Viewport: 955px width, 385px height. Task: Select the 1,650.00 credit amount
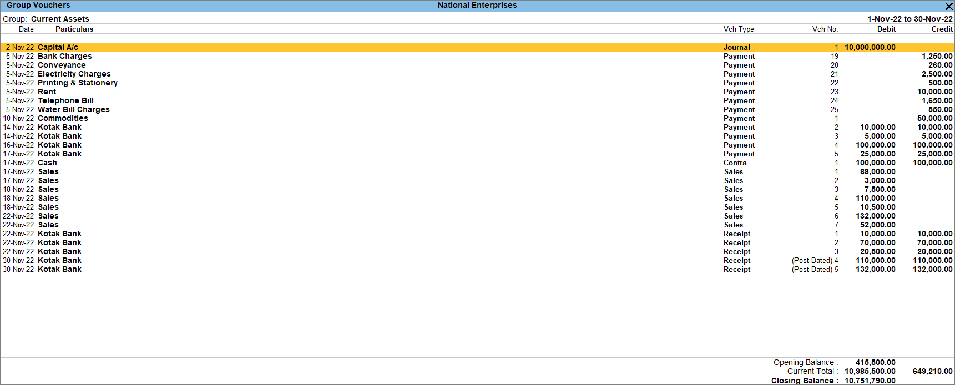click(937, 100)
